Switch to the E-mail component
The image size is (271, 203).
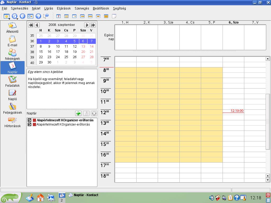click(12, 41)
